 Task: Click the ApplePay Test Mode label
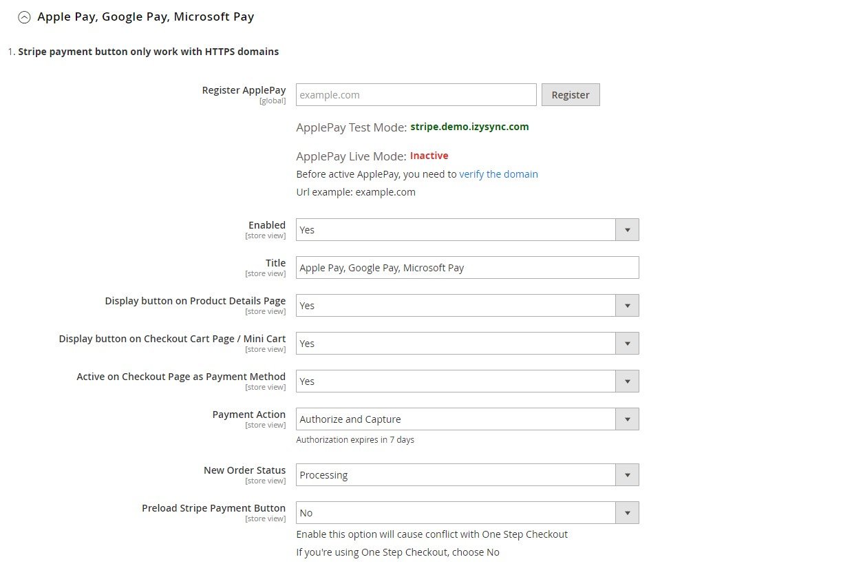(352, 127)
